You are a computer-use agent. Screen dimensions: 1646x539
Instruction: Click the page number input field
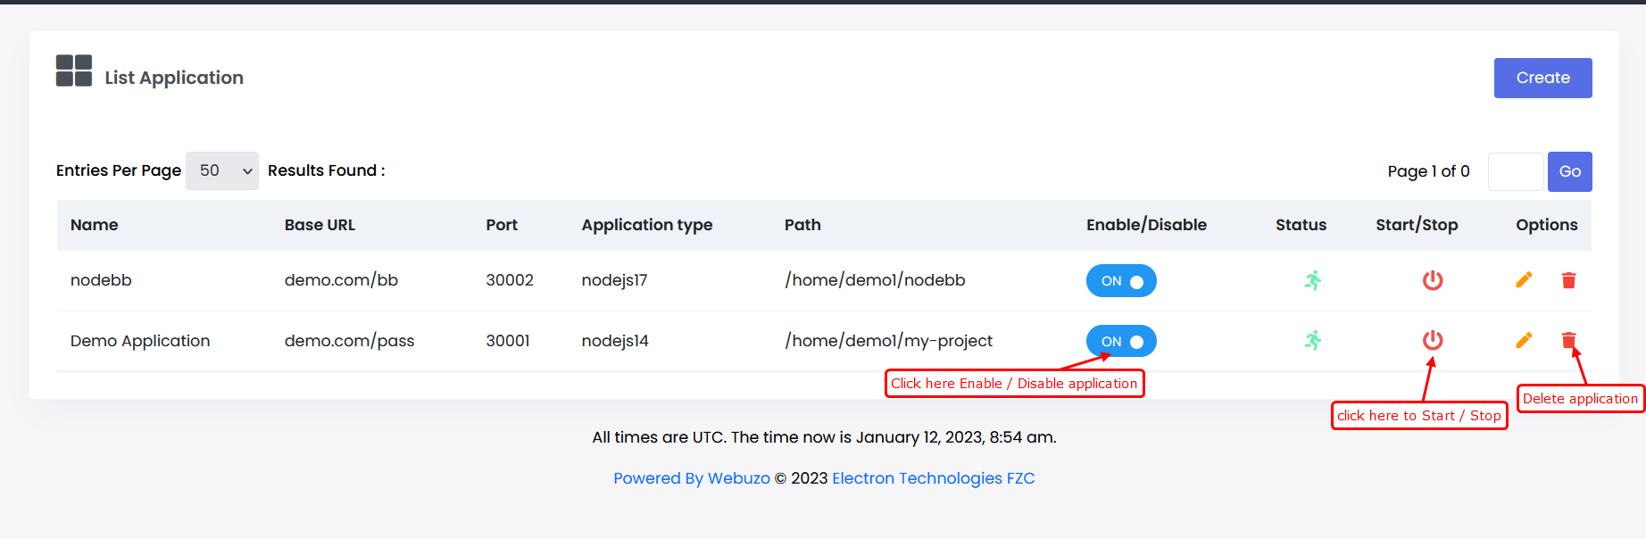[x=1515, y=171]
